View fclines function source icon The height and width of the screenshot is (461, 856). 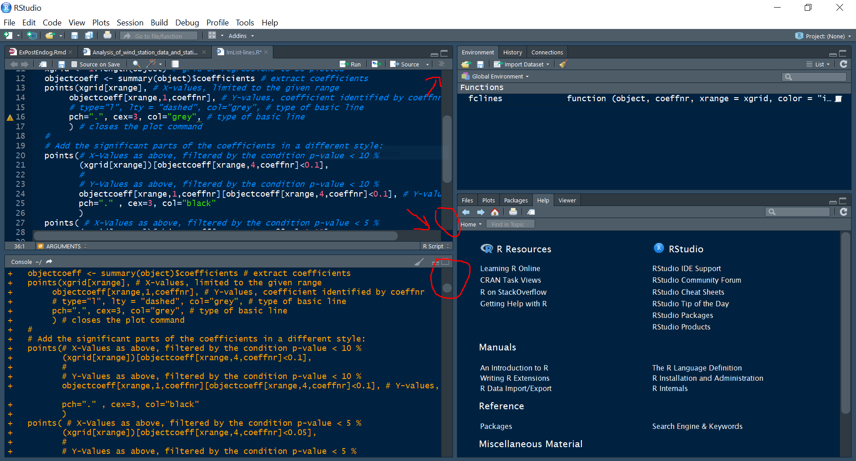[838, 99]
